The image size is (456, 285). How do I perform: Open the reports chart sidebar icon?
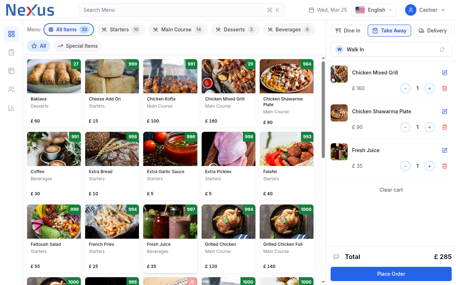(11, 108)
